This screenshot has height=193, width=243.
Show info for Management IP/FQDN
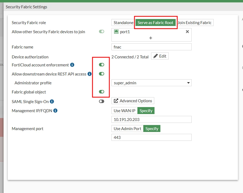[x=55, y=111]
